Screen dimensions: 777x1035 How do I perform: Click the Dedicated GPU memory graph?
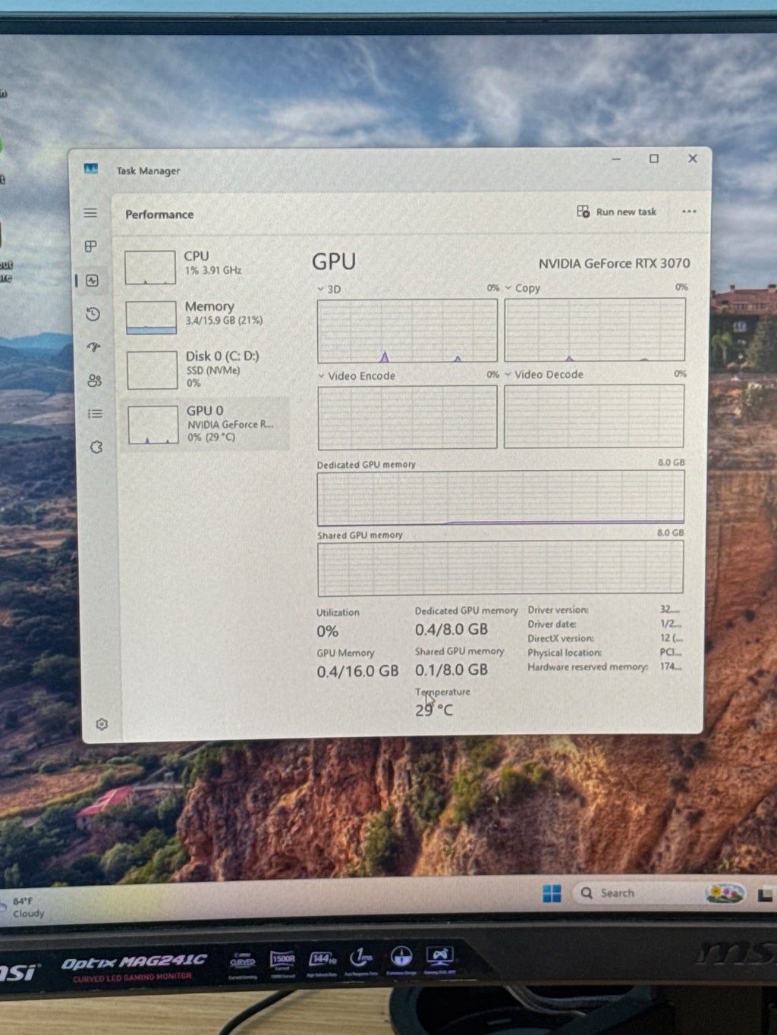coord(501,498)
